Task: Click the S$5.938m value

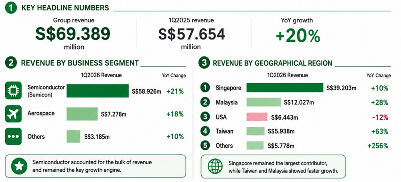Action: [x=281, y=132]
